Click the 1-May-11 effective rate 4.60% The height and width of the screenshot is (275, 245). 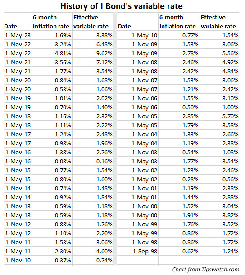[104, 252]
